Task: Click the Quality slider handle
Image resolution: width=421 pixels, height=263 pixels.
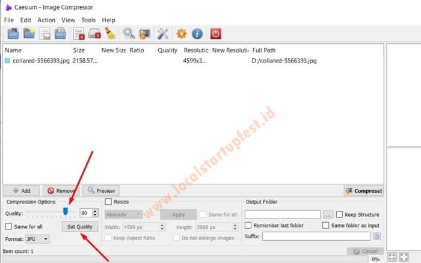Action: [x=66, y=211]
